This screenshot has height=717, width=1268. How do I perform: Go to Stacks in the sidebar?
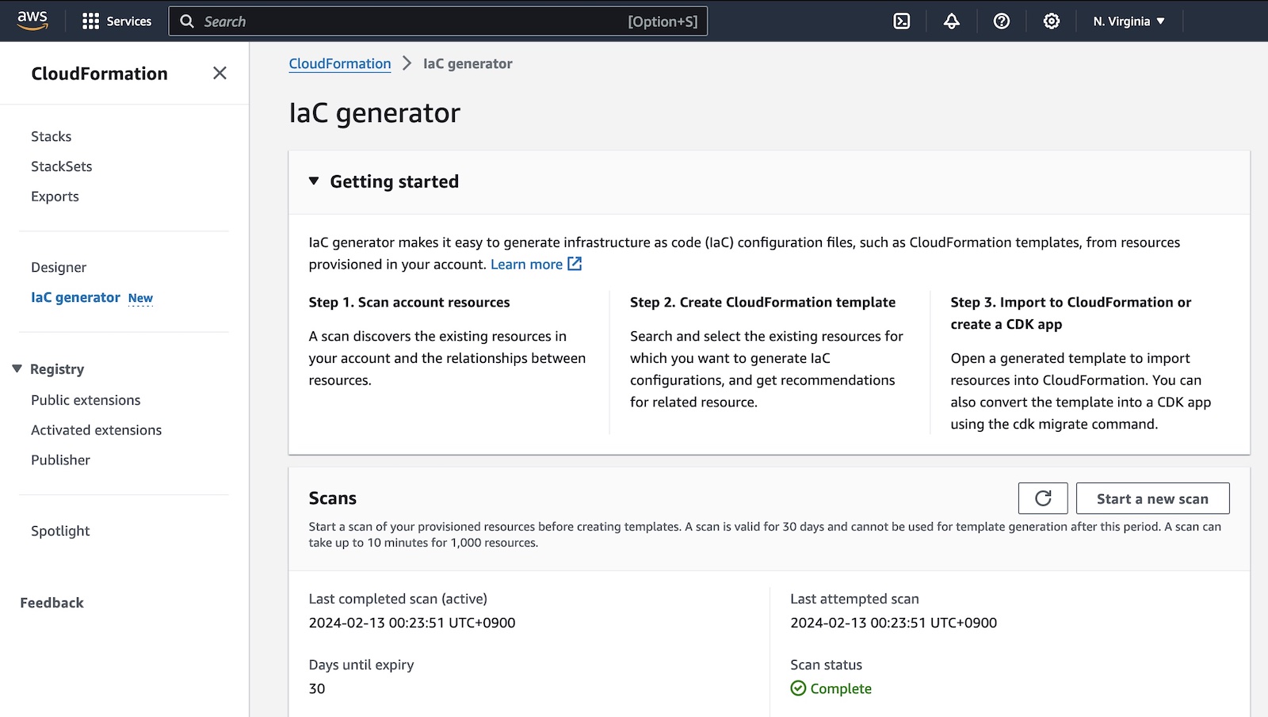point(52,136)
